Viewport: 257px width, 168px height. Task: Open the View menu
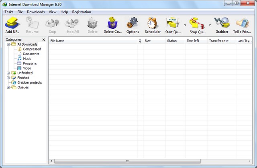(x=53, y=12)
